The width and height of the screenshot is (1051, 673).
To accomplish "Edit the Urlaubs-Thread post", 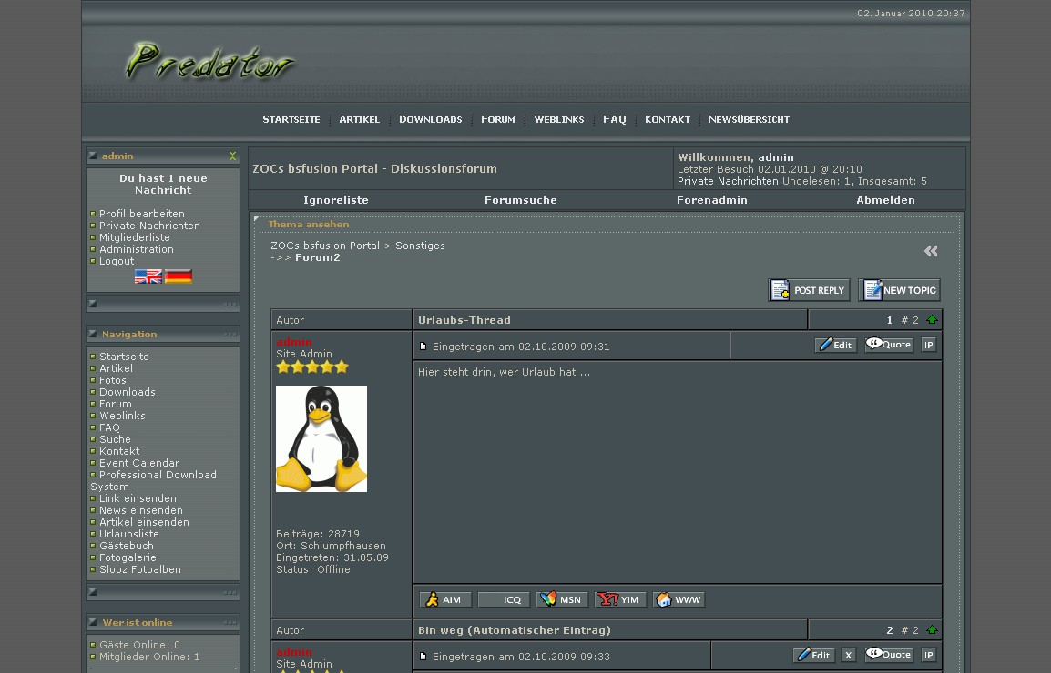I will [x=835, y=345].
